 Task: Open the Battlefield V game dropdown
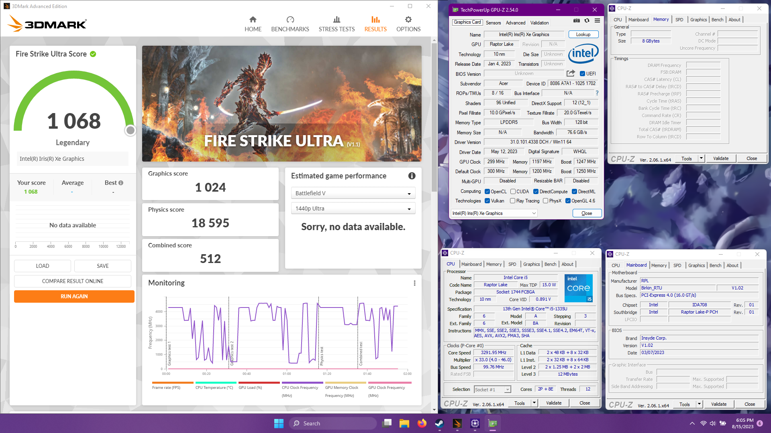(353, 193)
